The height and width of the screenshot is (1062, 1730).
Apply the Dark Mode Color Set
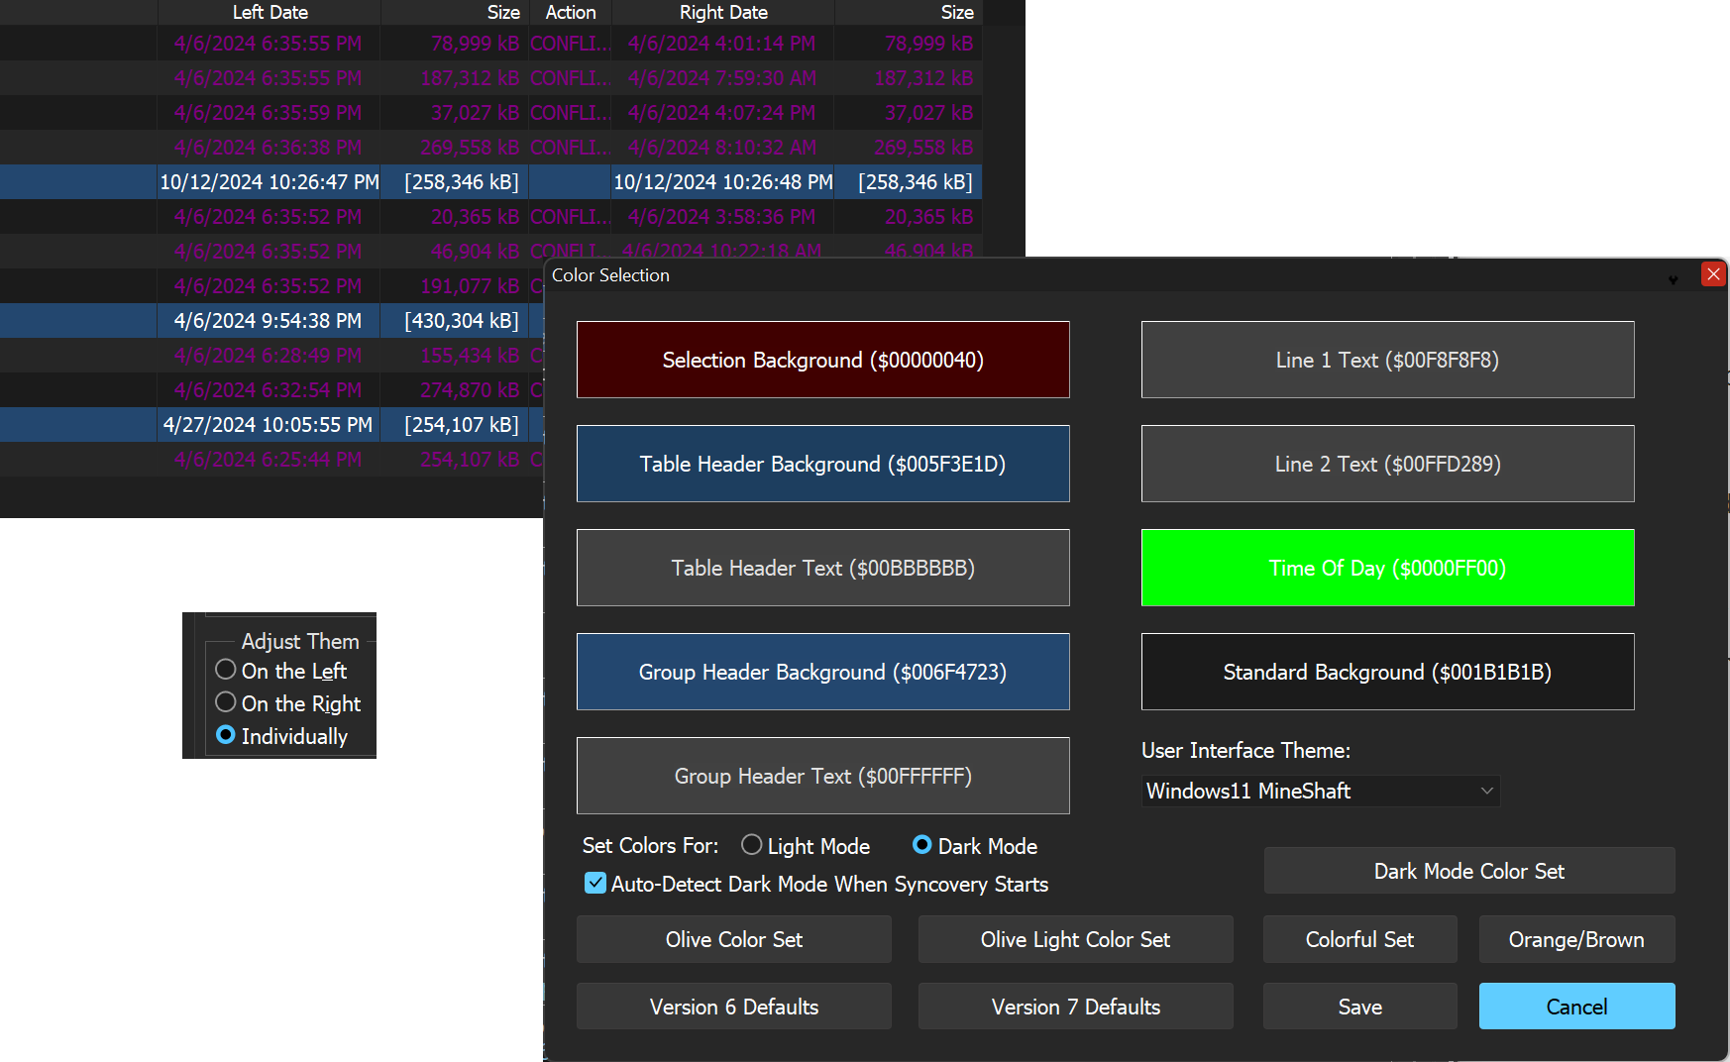click(x=1468, y=871)
